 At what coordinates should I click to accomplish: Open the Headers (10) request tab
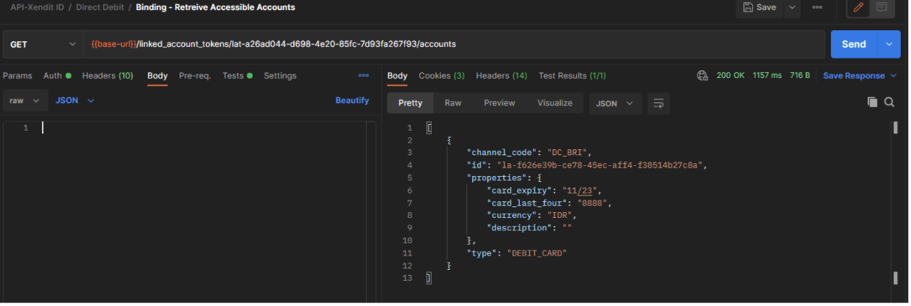click(108, 76)
